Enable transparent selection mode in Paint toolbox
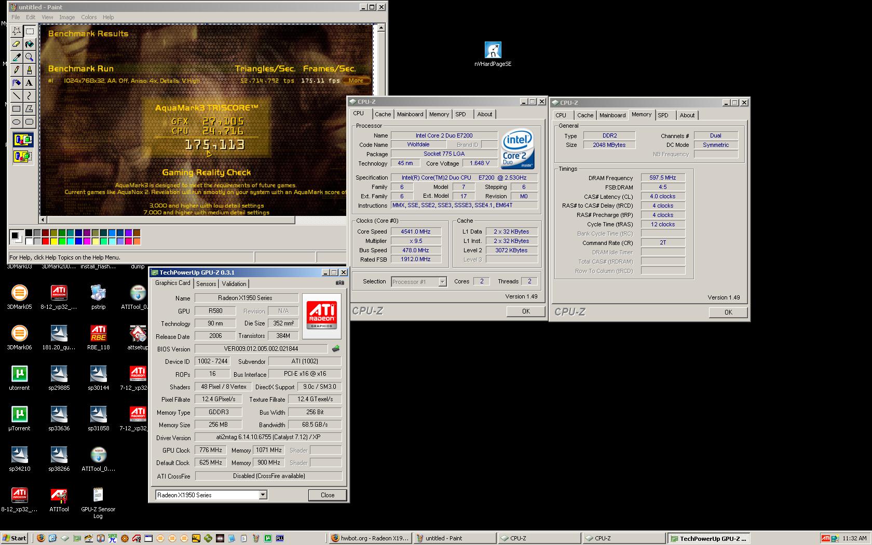This screenshot has height=545, width=872. 23,156
